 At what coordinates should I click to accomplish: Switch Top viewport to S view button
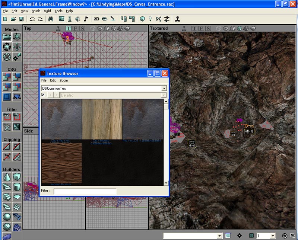coord(82,29)
